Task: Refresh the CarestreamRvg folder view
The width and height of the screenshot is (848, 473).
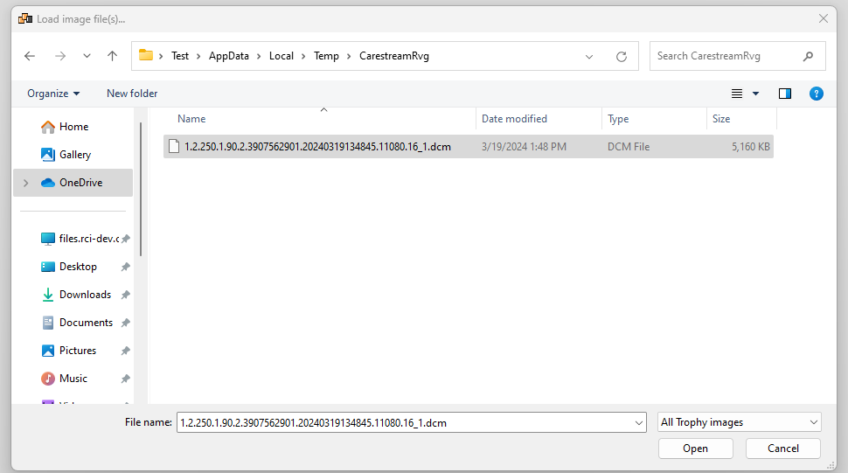Action: [622, 56]
